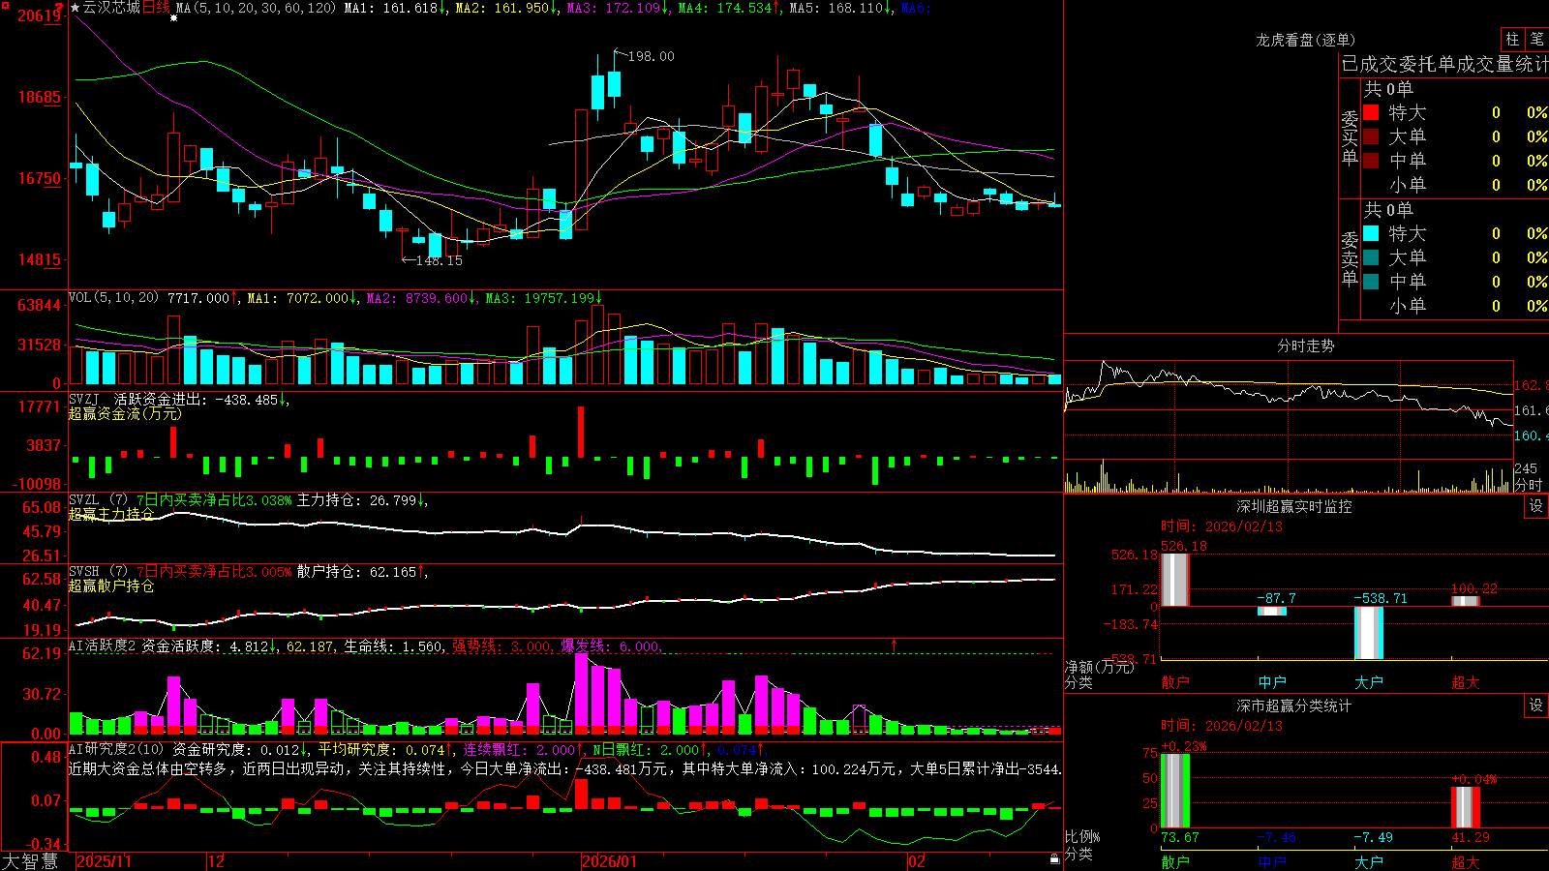Select the 柱 (bar) view button
The image size is (1549, 871).
pos(1512,39)
